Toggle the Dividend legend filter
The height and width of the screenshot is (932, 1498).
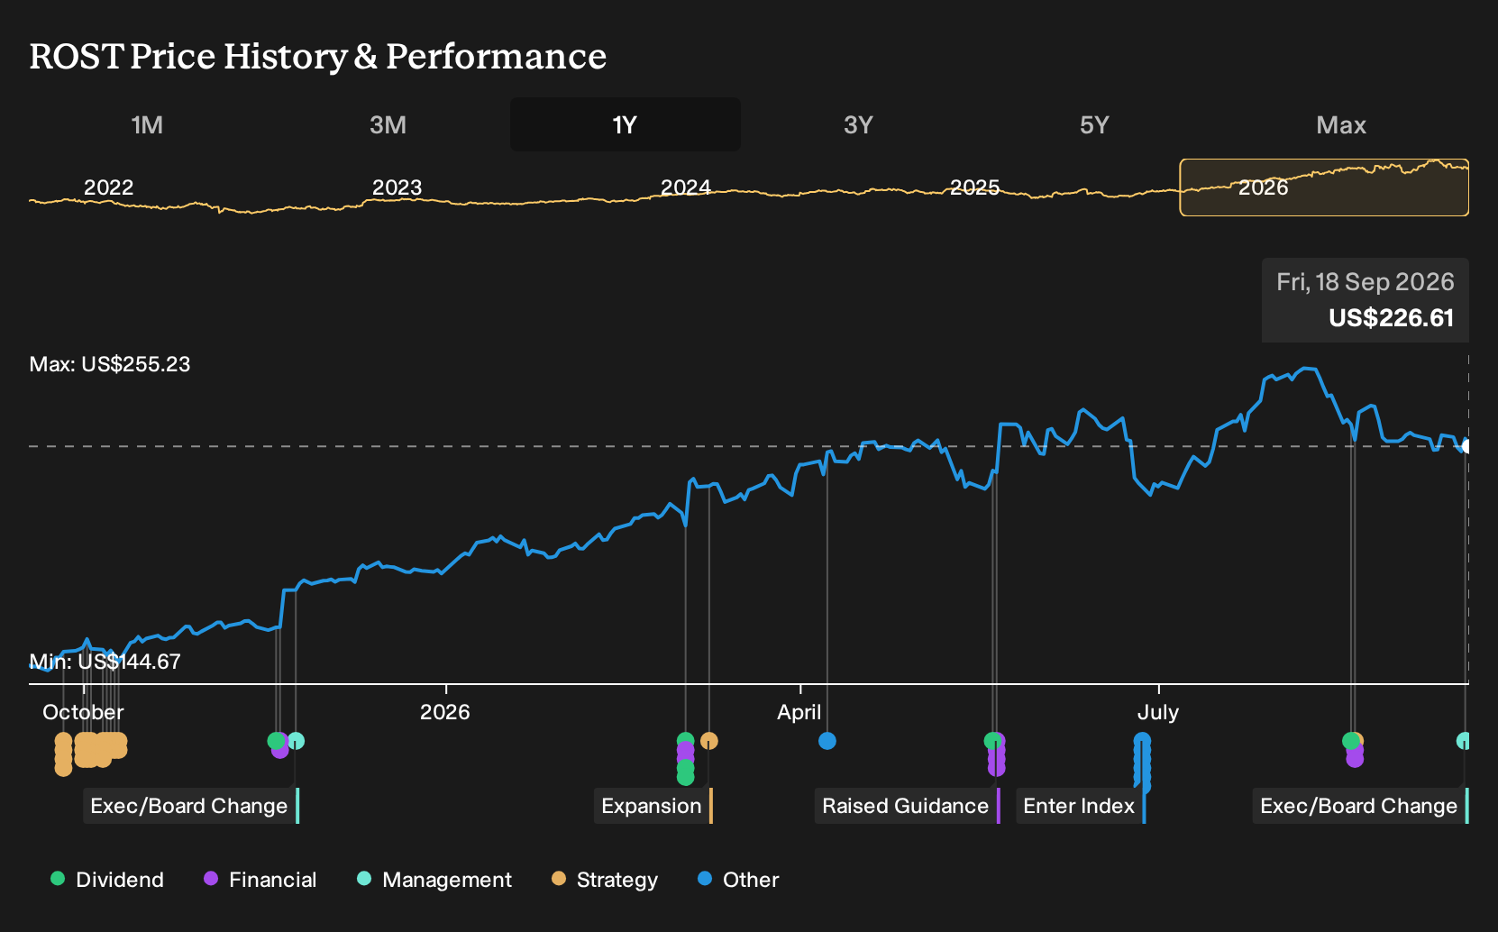[107, 880]
